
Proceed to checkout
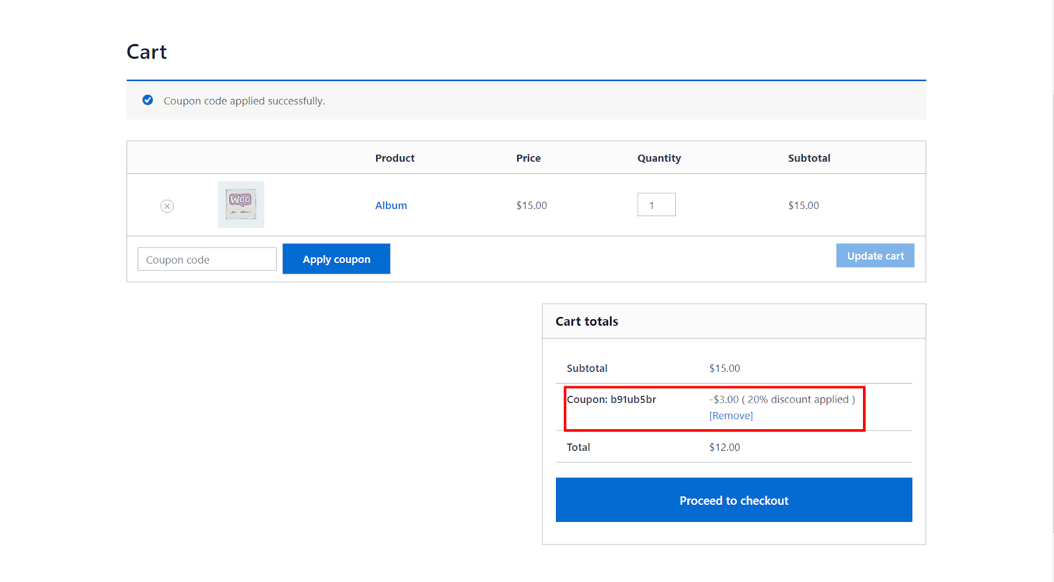click(x=734, y=500)
